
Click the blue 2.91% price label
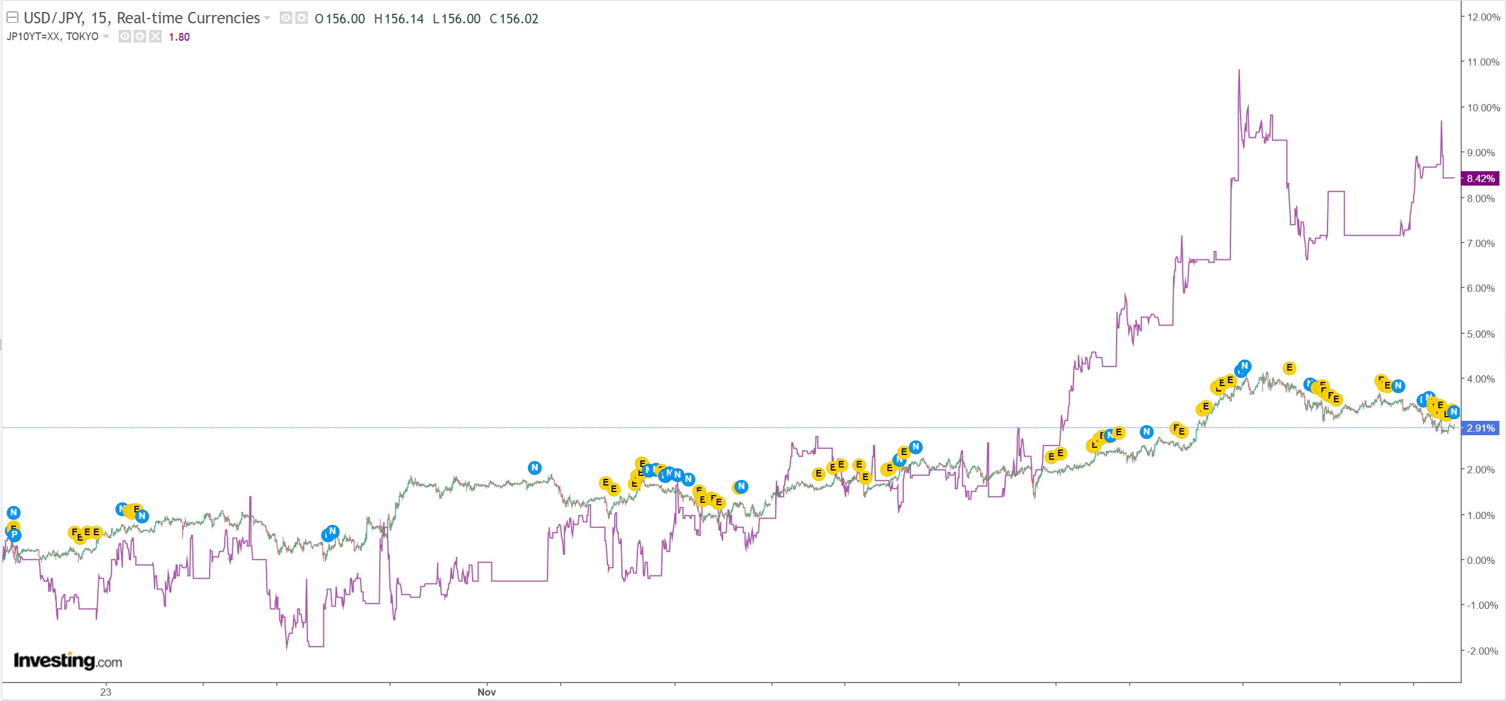click(1480, 428)
